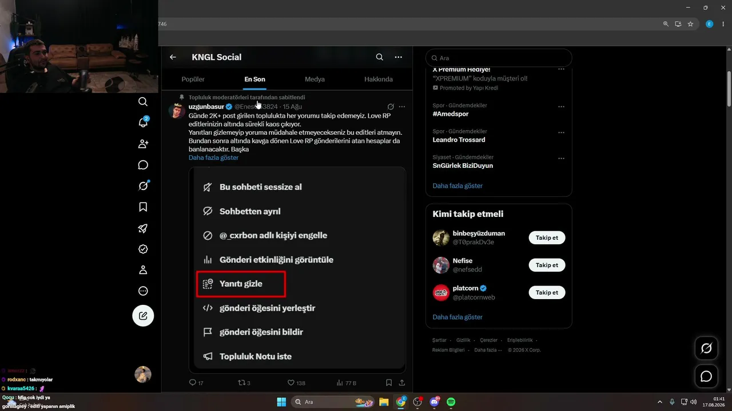732x411 pixels.
Task: Expand footer Daha fazla menu
Action: point(488,350)
